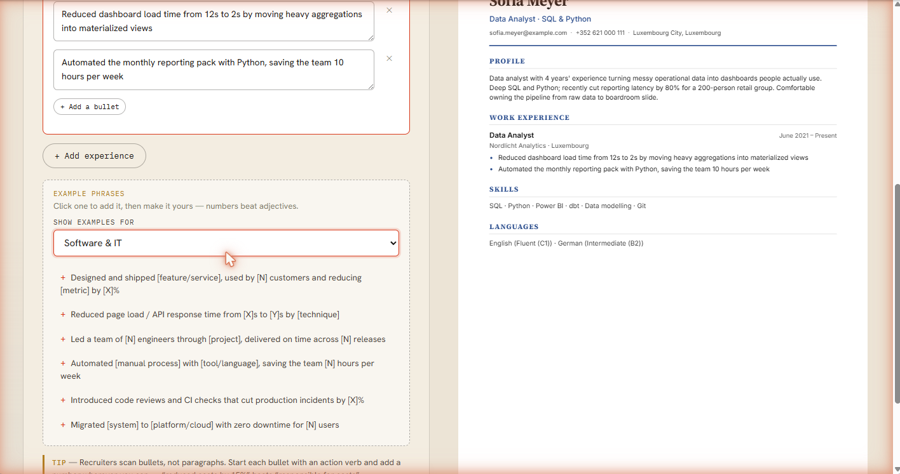900x474 pixels.
Task: Click the page vertical scrollbar
Action: point(897,293)
